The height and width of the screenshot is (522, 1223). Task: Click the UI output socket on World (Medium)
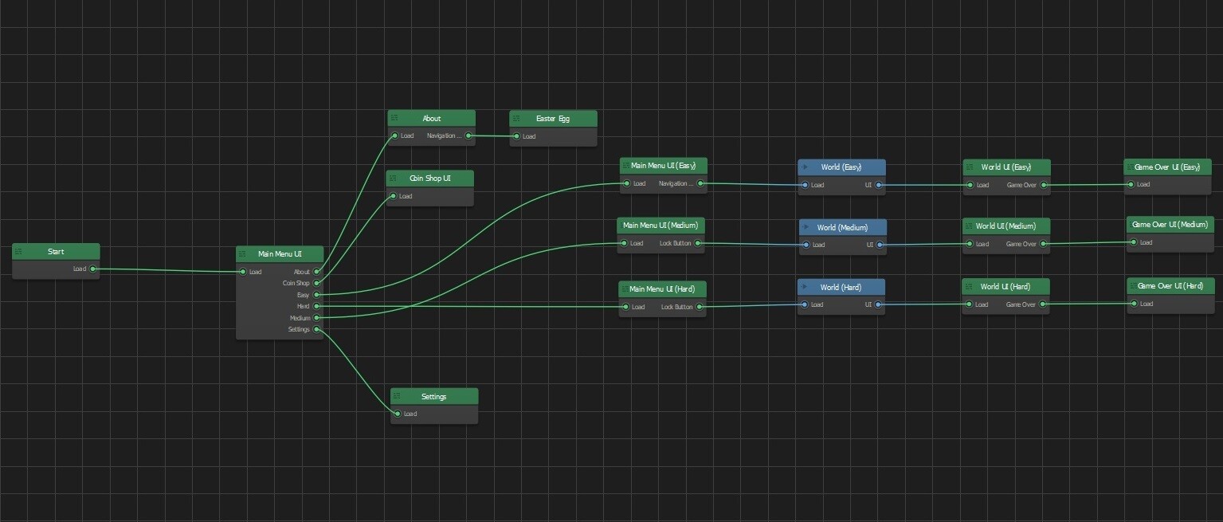880,245
